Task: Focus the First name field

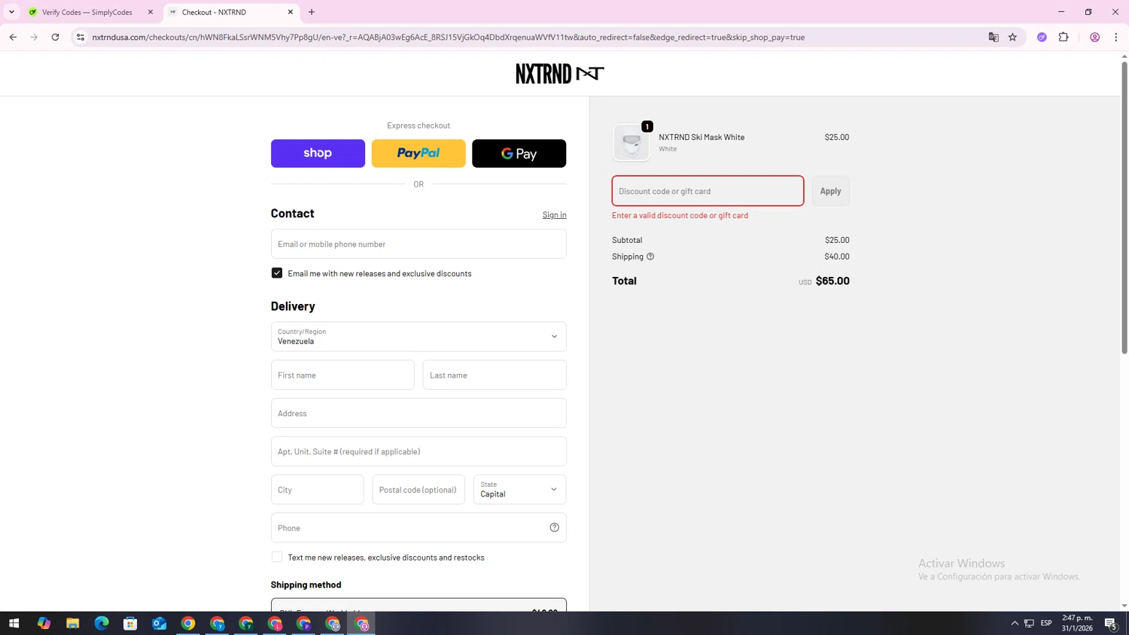Action: click(x=342, y=375)
